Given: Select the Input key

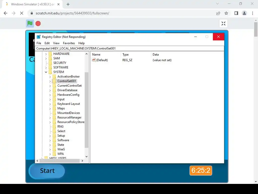Looking at the screenshot, I should click(61, 99).
